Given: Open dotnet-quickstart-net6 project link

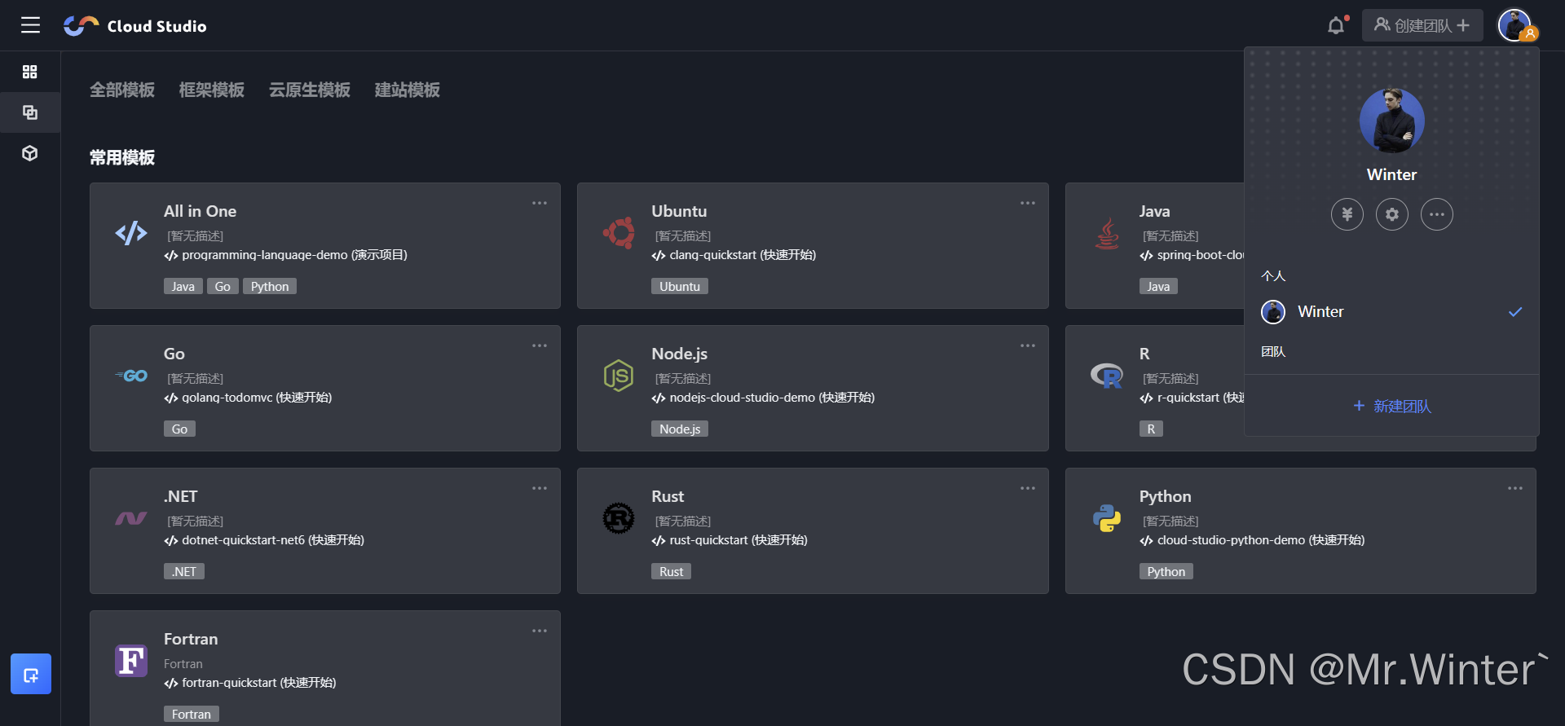Looking at the screenshot, I should [264, 540].
